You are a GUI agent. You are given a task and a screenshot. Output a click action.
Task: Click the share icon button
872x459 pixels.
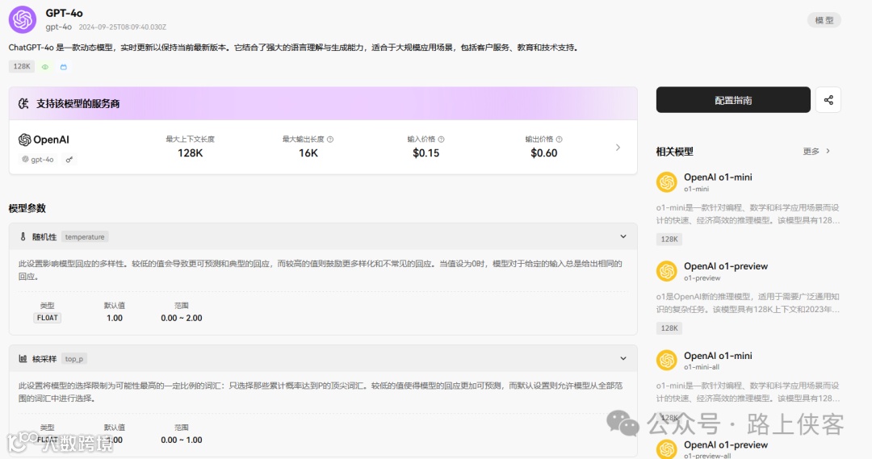pyautogui.click(x=828, y=100)
